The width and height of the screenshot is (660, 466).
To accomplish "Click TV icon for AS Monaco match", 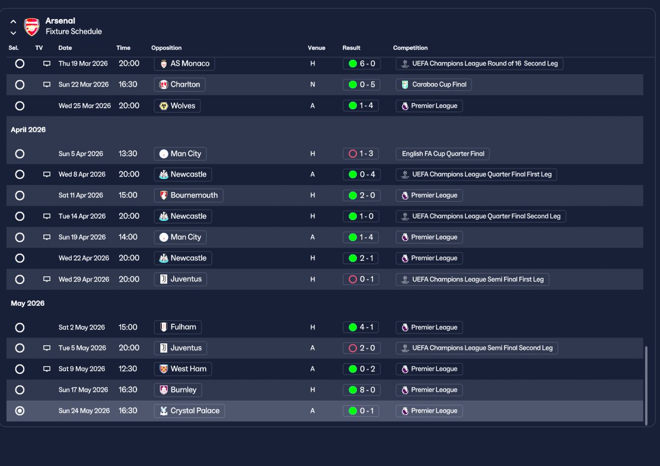I will [x=47, y=64].
